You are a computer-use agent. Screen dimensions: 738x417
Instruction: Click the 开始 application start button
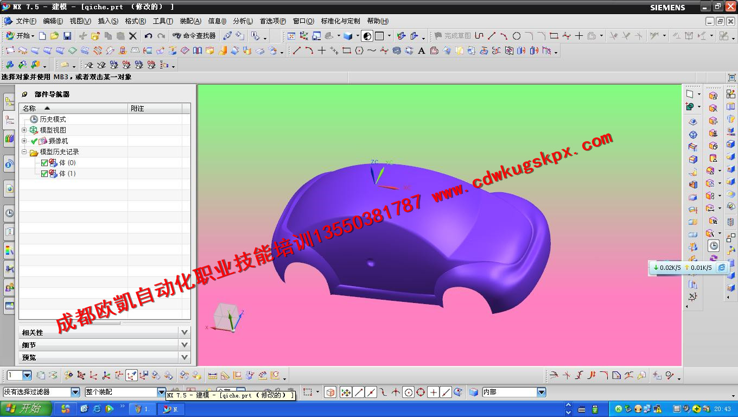20,36
